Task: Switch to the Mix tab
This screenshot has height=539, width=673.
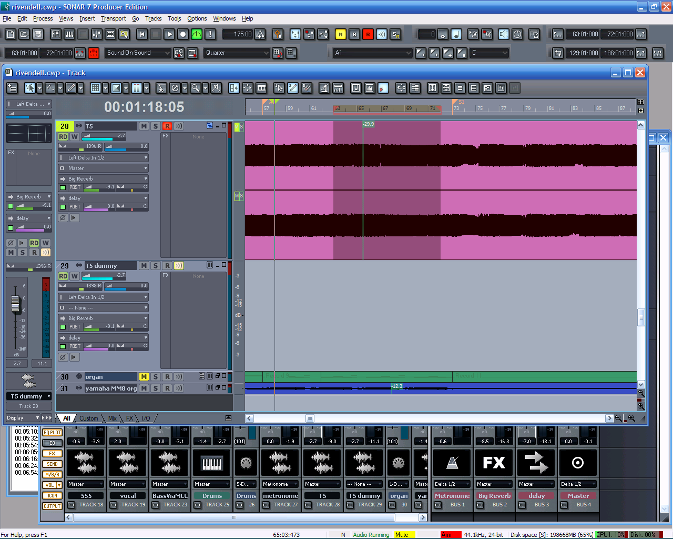Action: pos(112,418)
